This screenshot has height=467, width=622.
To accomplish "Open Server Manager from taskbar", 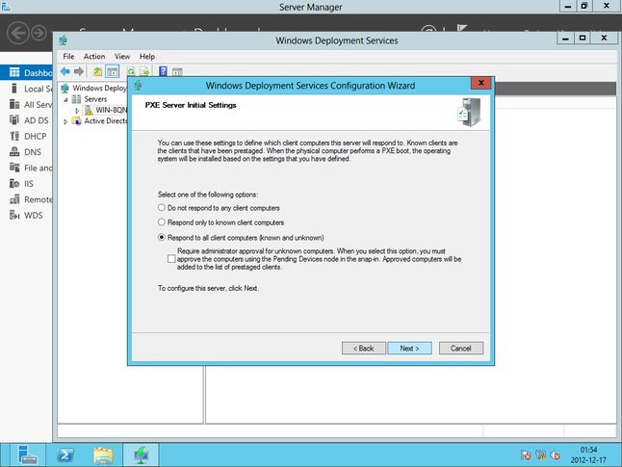I will [x=27, y=454].
